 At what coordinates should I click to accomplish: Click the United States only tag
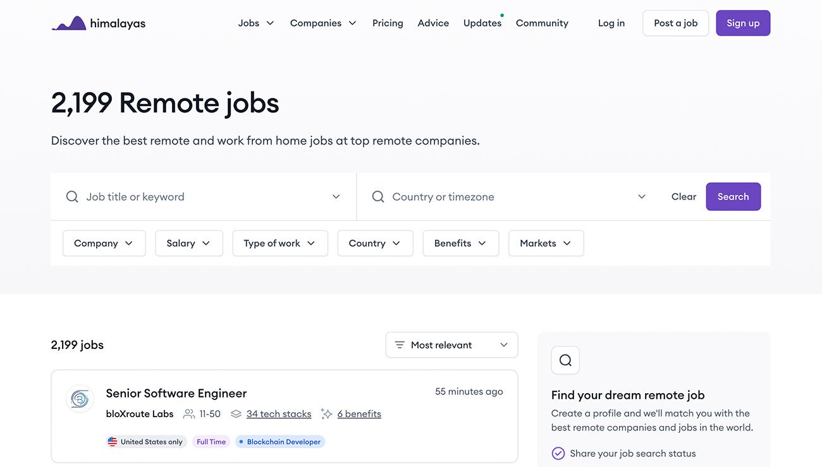click(x=145, y=442)
